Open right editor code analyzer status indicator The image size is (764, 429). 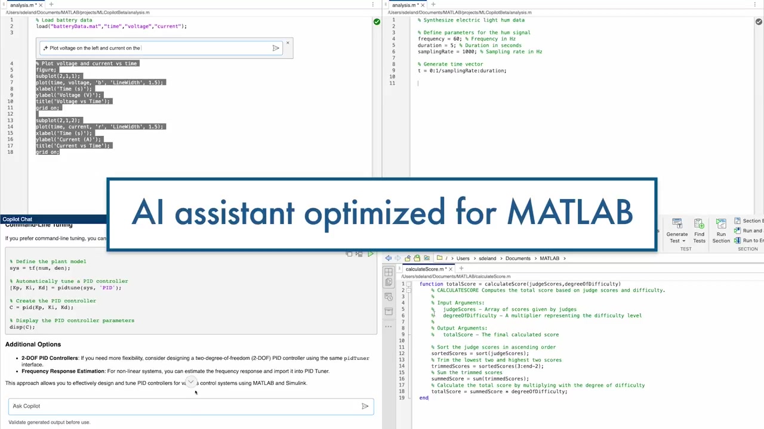(759, 21)
